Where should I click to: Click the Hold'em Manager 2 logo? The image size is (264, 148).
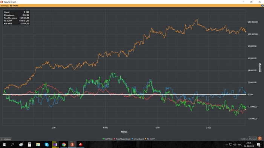click(x=259, y=138)
